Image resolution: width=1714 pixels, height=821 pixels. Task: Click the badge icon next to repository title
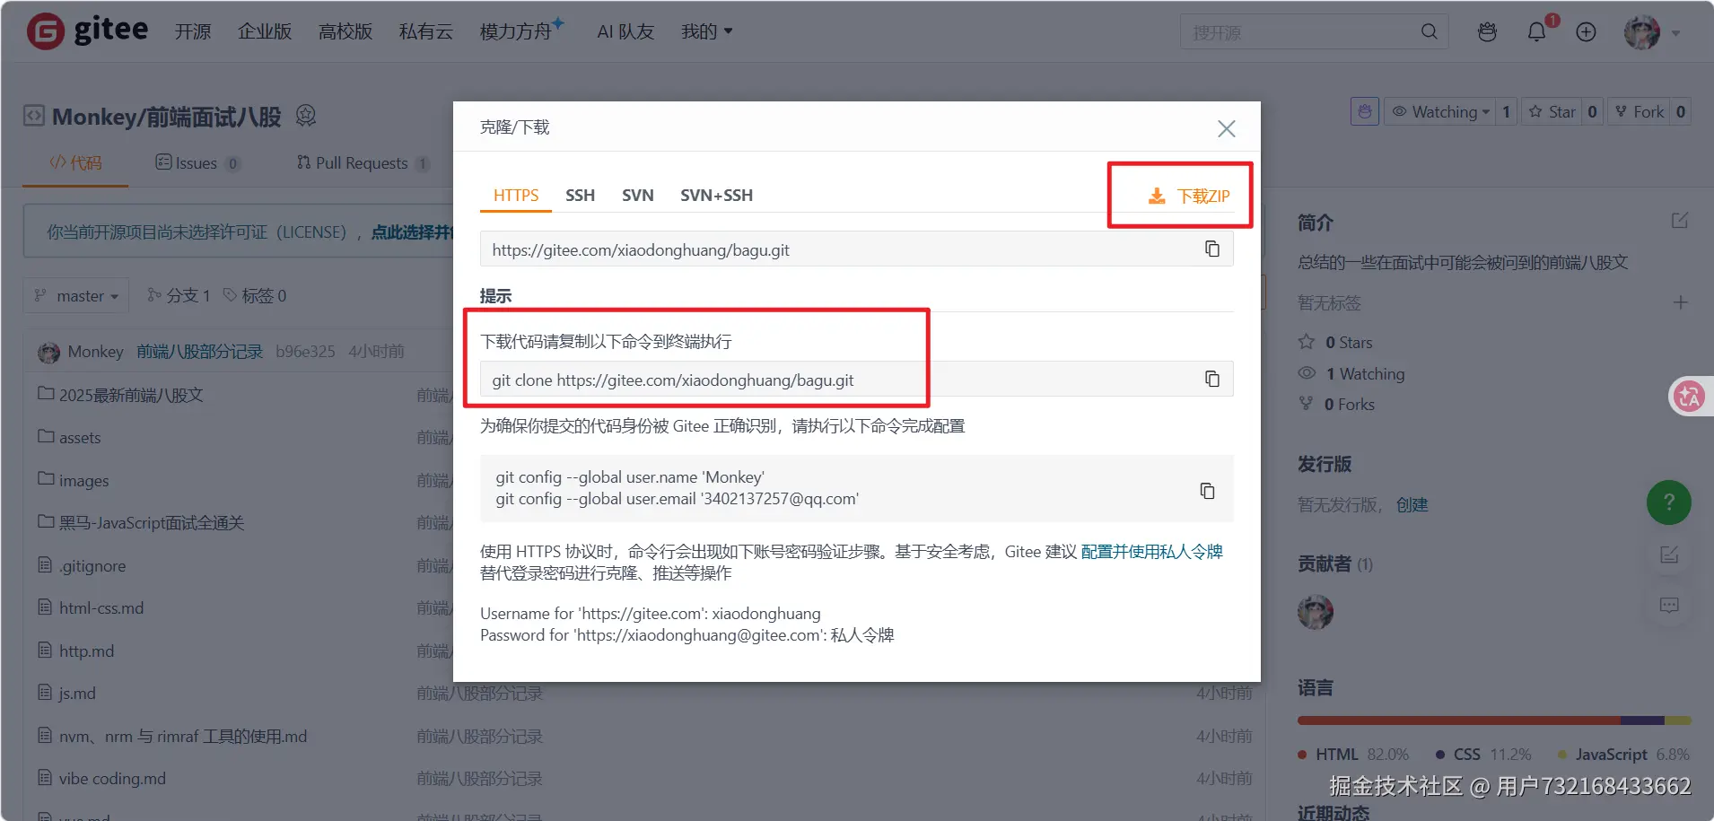(306, 115)
